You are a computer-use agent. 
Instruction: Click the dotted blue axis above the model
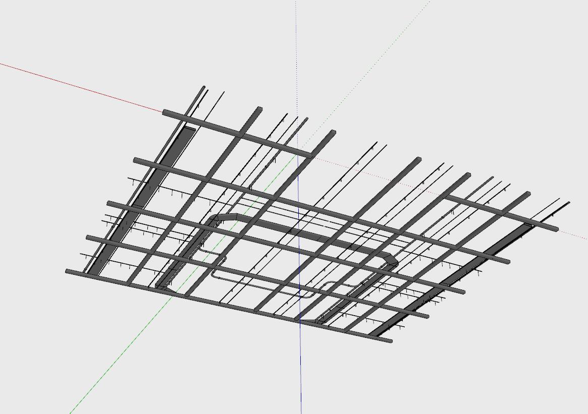click(x=297, y=50)
